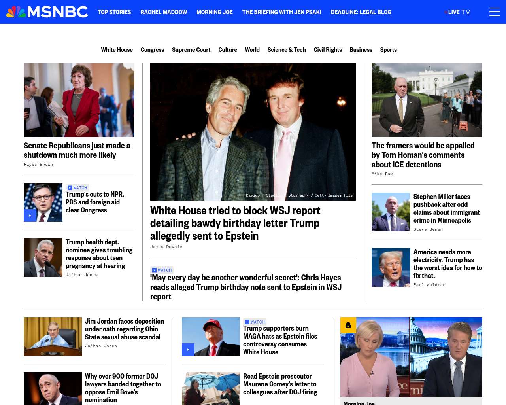Open author James Downie's page
Image resolution: width=506 pixels, height=405 pixels.
click(166, 247)
